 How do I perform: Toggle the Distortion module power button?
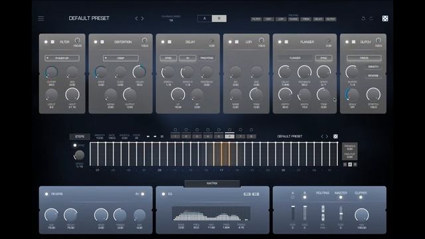pos(96,42)
